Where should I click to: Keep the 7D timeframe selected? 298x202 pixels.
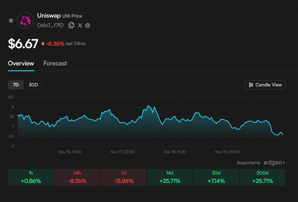[16, 85]
